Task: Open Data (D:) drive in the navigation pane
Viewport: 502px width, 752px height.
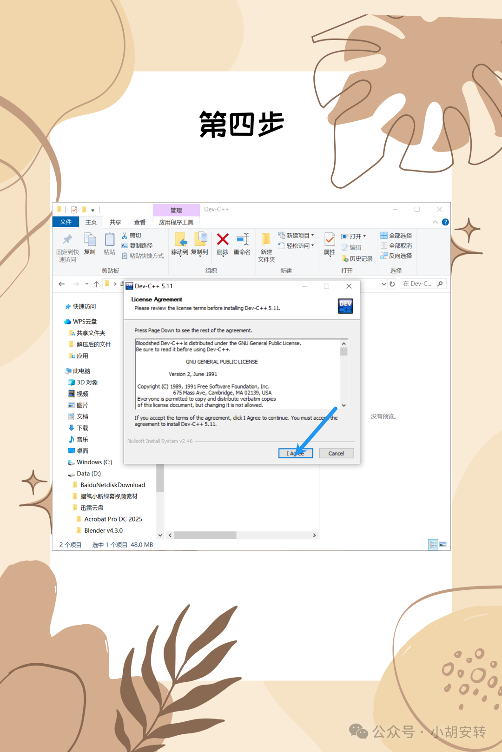Action: click(x=85, y=474)
